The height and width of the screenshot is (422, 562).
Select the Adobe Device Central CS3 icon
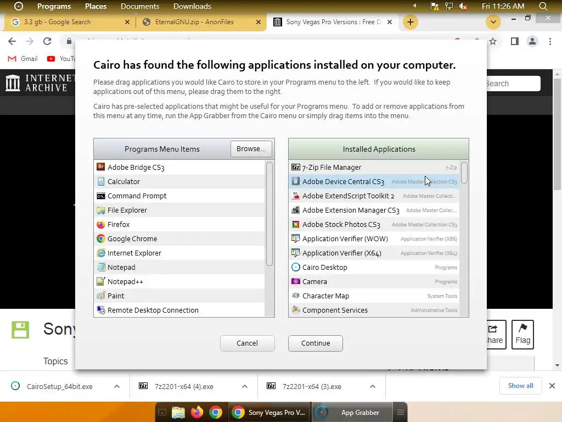point(296,181)
